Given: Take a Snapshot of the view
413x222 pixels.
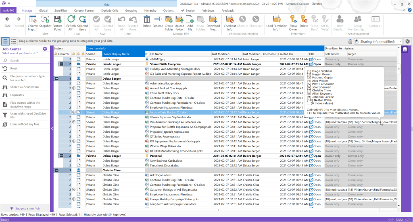Looking at the screenshot, I should (45, 22).
